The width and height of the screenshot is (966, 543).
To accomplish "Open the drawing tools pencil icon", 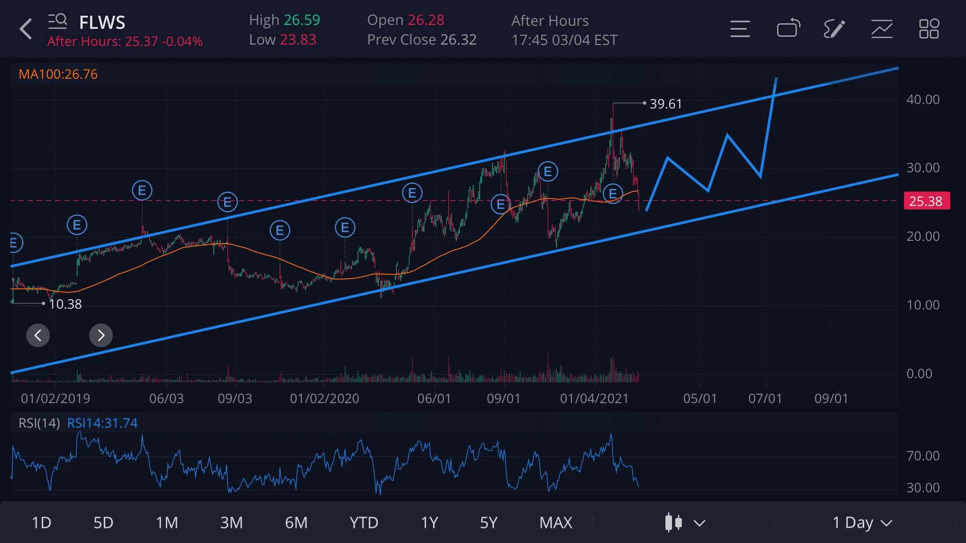I will 834,29.
